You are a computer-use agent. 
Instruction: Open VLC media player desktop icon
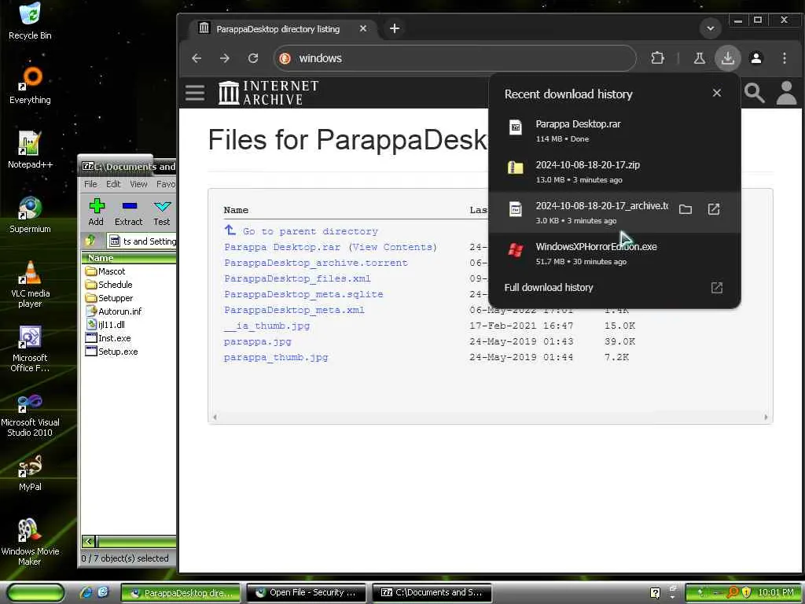[x=30, y=284]
